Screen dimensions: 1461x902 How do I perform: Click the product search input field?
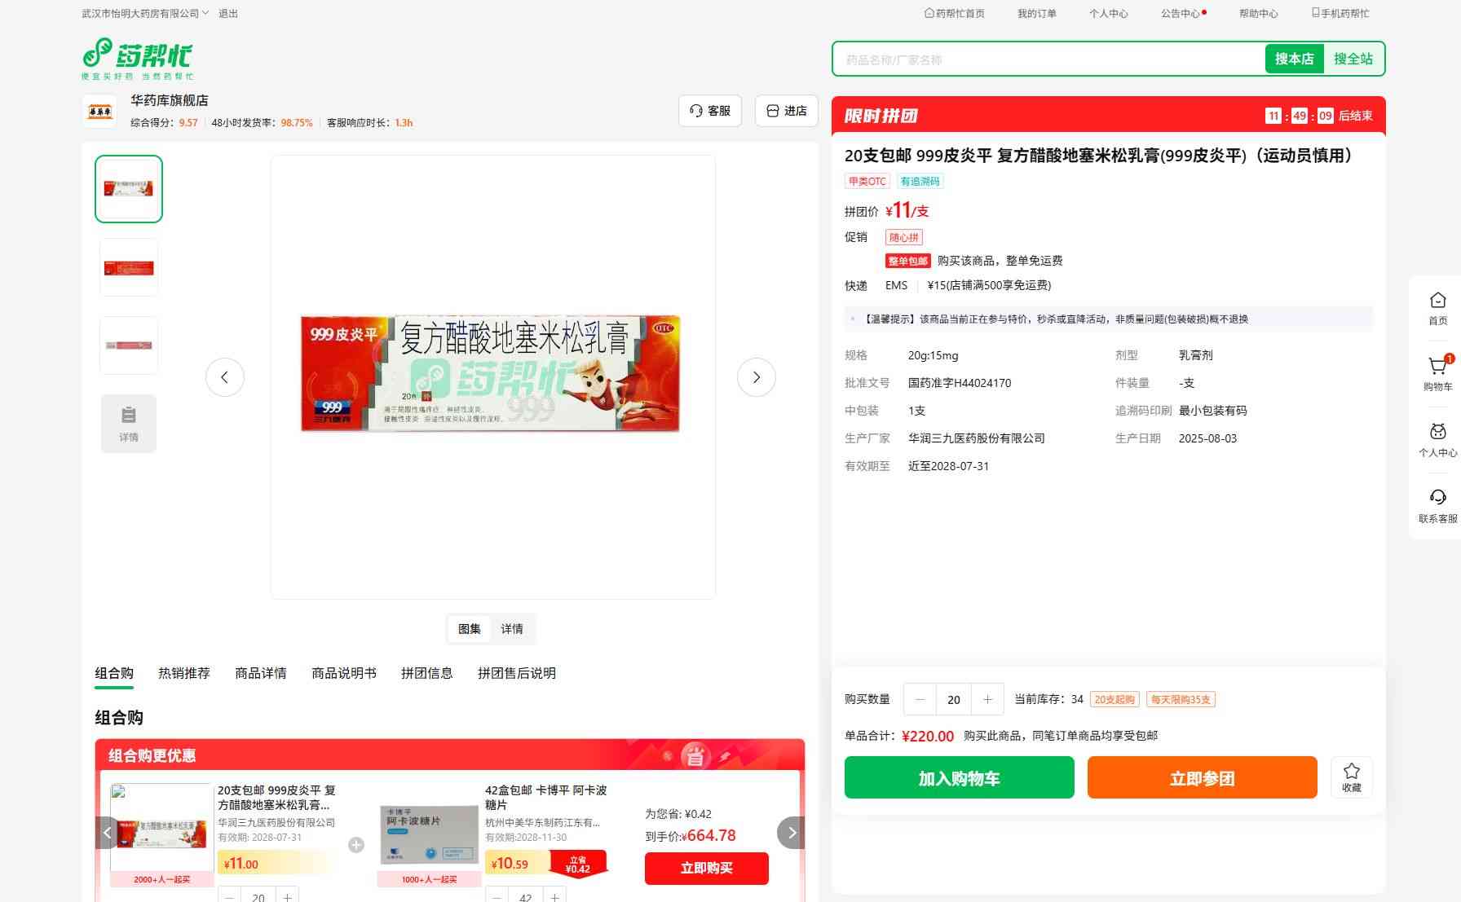pyautogui.click(x=1048, y=59)
